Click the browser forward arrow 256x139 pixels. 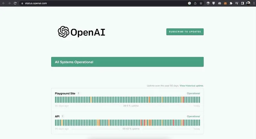pyautogui.click(x=9, y=3)
